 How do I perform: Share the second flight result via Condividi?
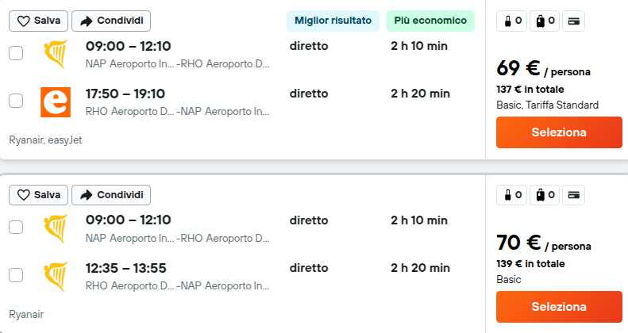click(x=111, y=195)
